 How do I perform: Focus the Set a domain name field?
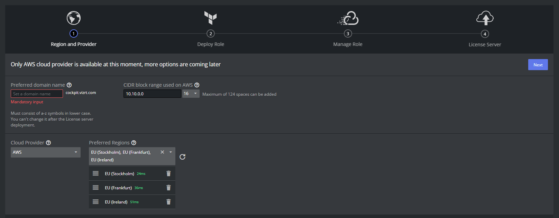(x=37, y=94)
